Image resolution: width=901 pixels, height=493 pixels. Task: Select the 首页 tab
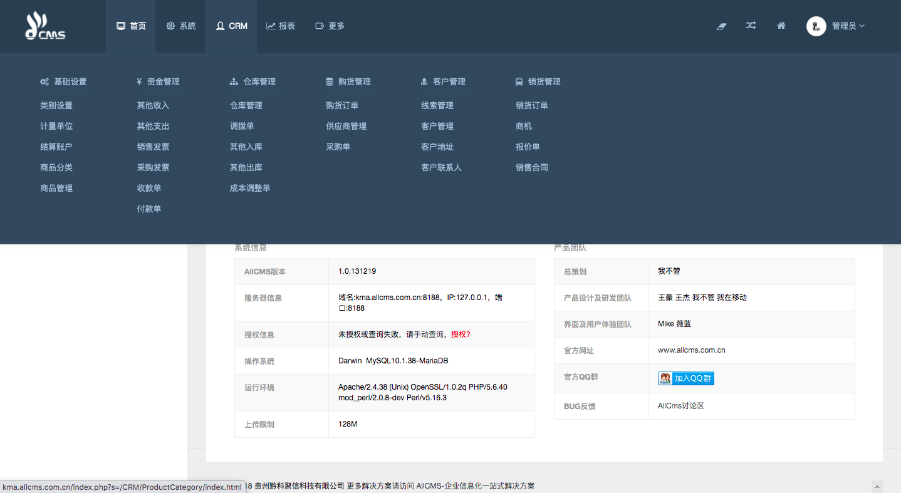click(131, 26)
